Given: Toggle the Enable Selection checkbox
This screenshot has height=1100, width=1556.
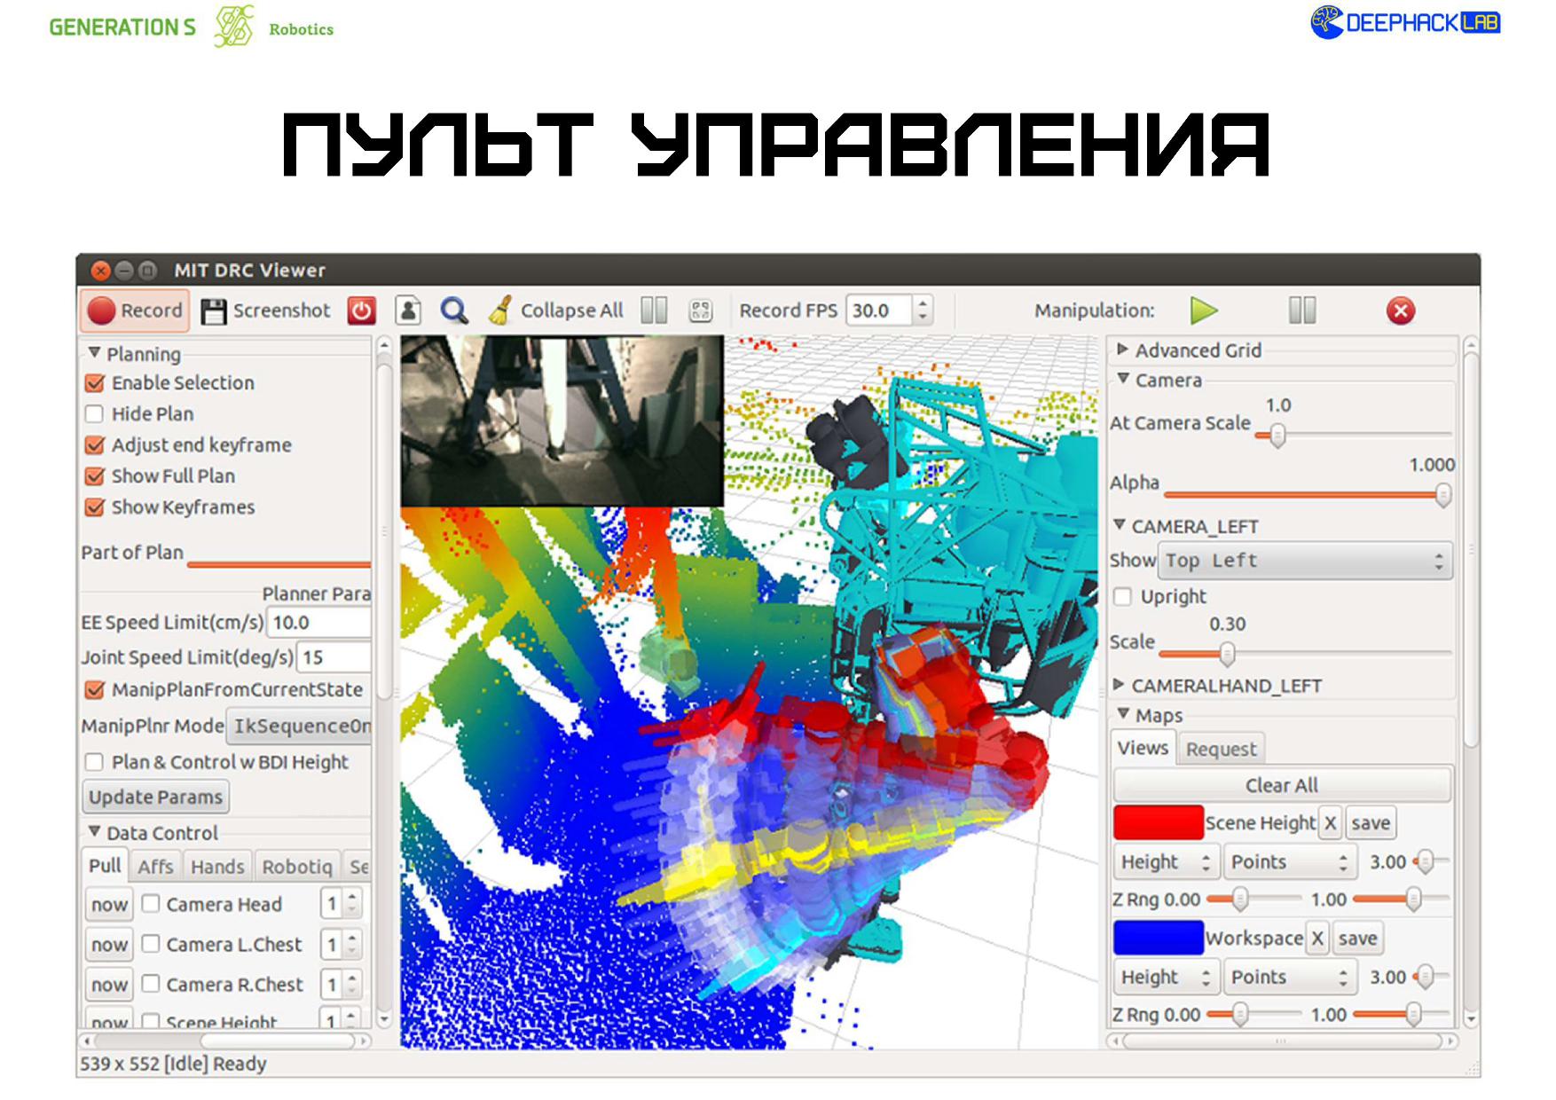Looking at the screenshot, I should point(95,383).
